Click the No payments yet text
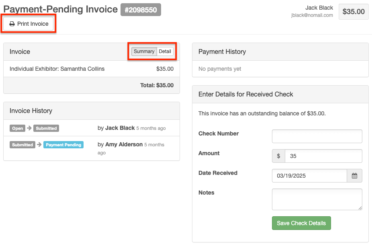The width and height of the screenshot is (372, 244). coord(220,69)
